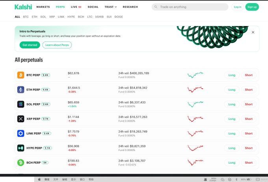This screenshot has height=182, width=268.
Task: Click the ETH PERP sparkline chart
Action: (195, 89)
